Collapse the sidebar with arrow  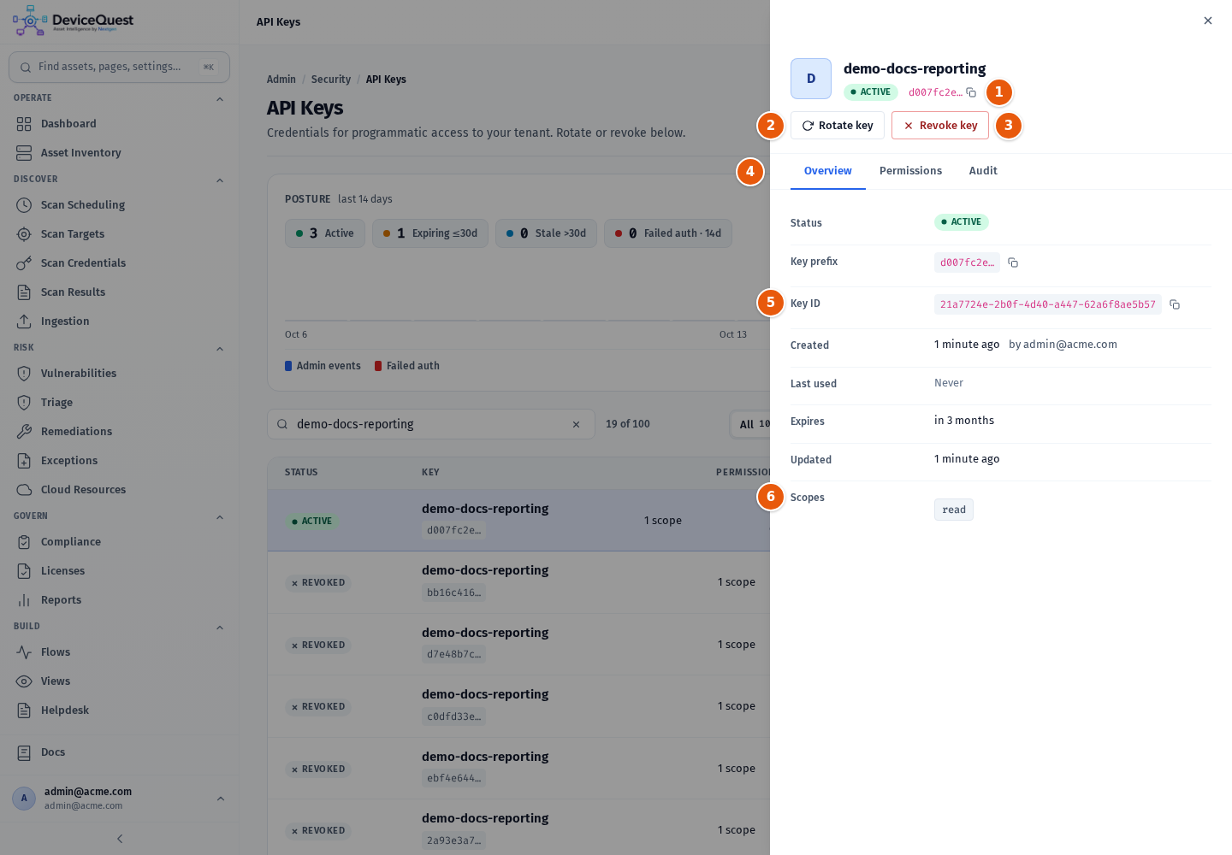click(x=120, y=839)
